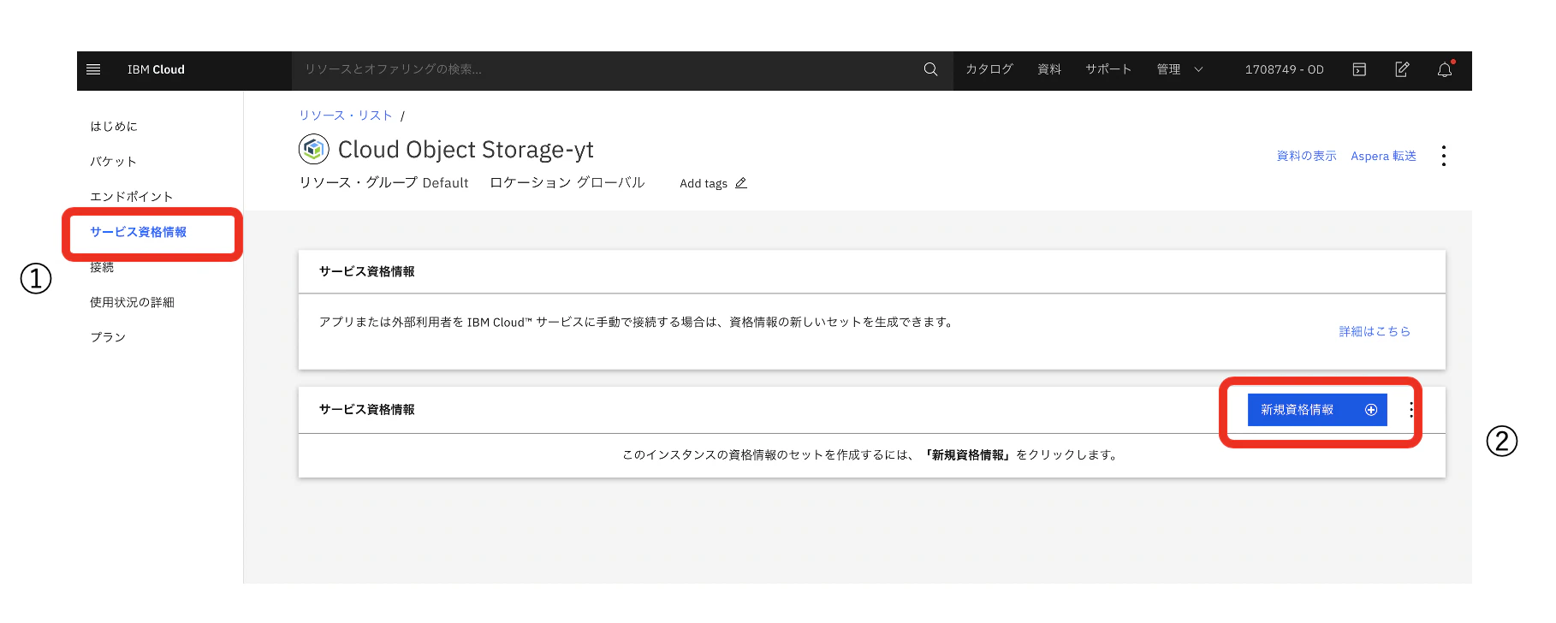Open the IBM Cloud Shell icon
The image size is (1556, 623).
click(x=1359, y=69)
